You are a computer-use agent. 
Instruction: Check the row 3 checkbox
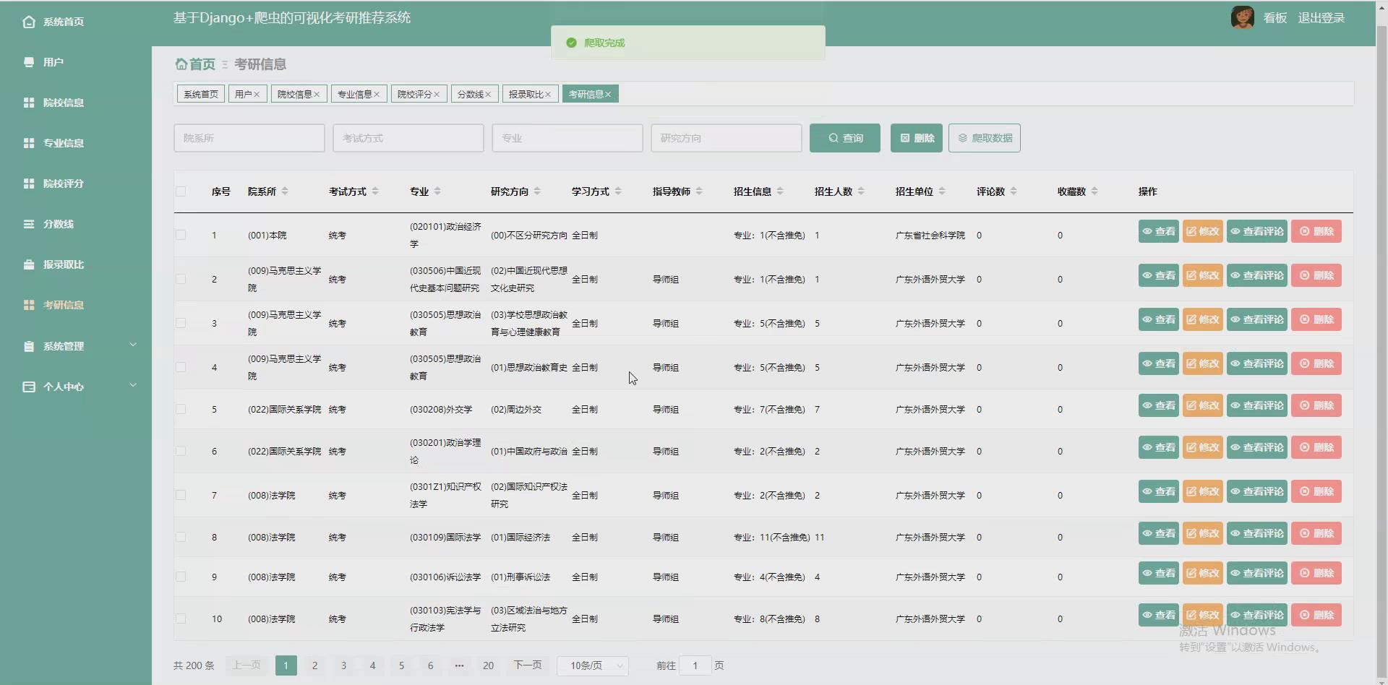click(181, 323)
